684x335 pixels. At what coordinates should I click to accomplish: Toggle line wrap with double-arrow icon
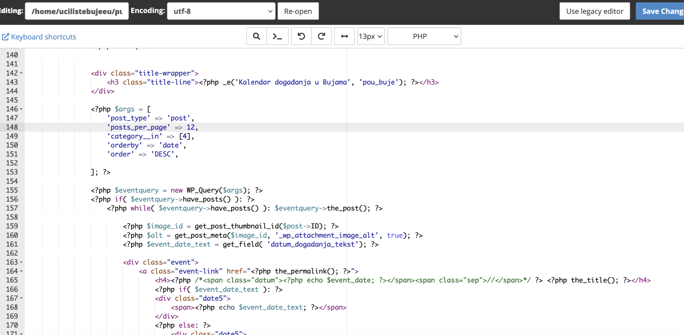coord(344,36)
